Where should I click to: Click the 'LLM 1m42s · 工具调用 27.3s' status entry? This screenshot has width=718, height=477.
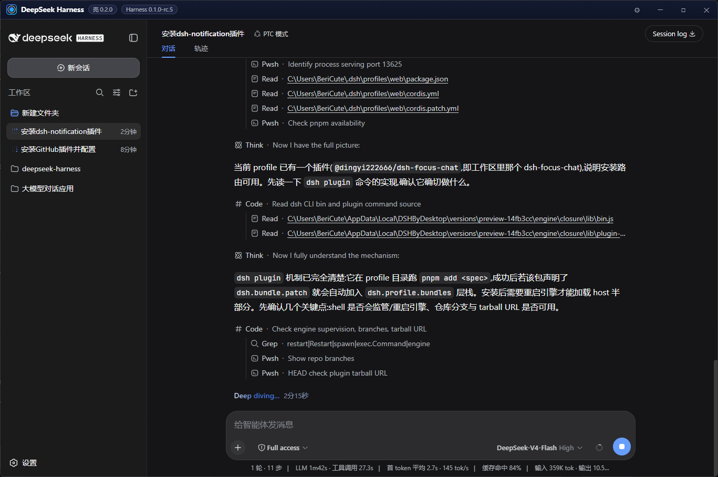[335, 468]
